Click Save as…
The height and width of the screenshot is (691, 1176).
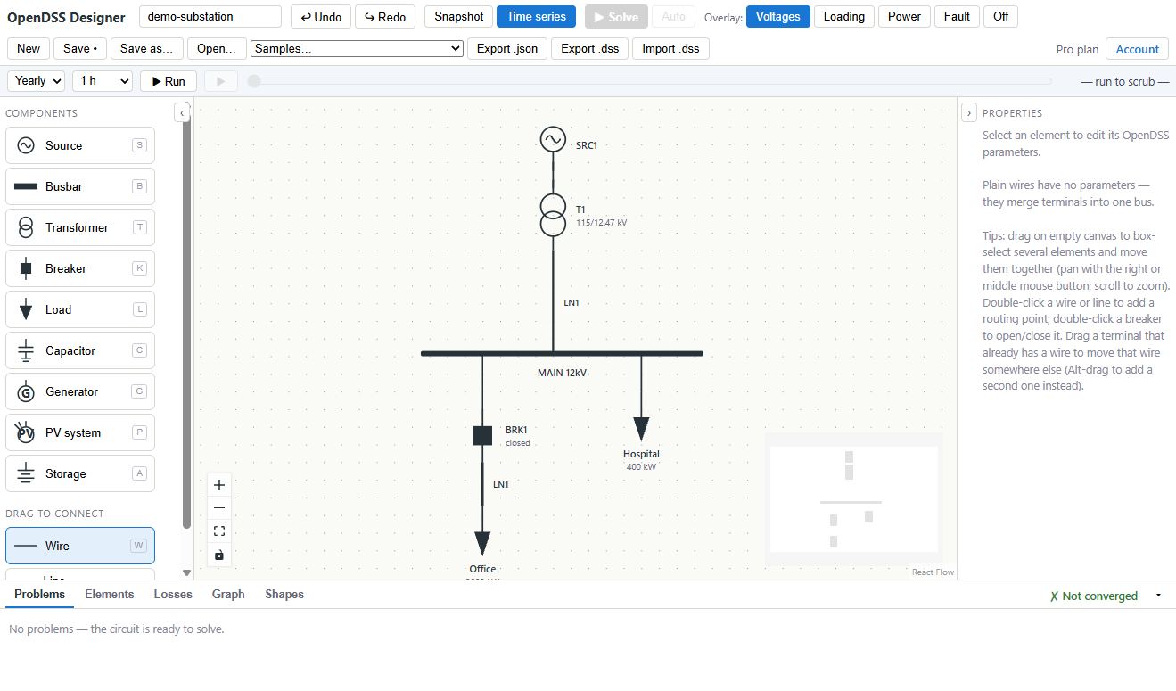(x=147, y=49)
